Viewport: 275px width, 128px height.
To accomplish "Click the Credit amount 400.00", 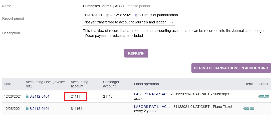I will 263,96.
